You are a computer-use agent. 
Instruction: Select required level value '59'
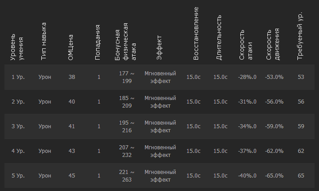[301, 126]
